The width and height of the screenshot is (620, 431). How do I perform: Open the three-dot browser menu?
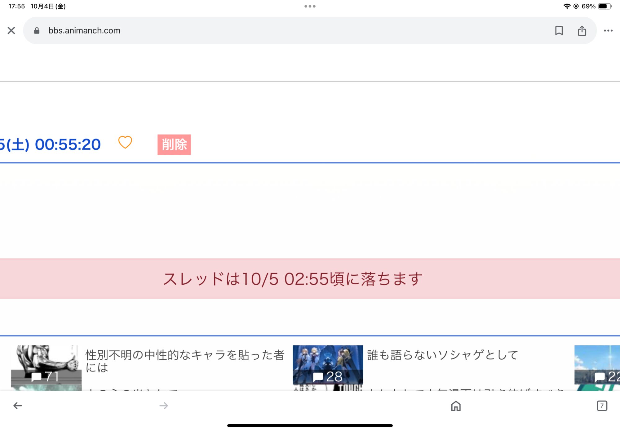point(608,30)
